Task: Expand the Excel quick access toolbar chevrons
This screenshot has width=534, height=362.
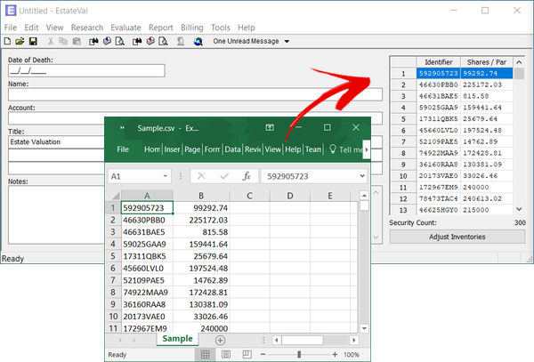Action: coord(122,128)
